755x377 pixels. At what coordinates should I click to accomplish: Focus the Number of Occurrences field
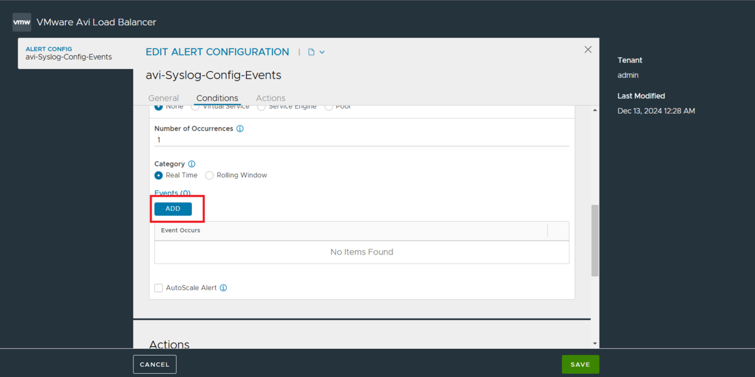pos(362,140)
